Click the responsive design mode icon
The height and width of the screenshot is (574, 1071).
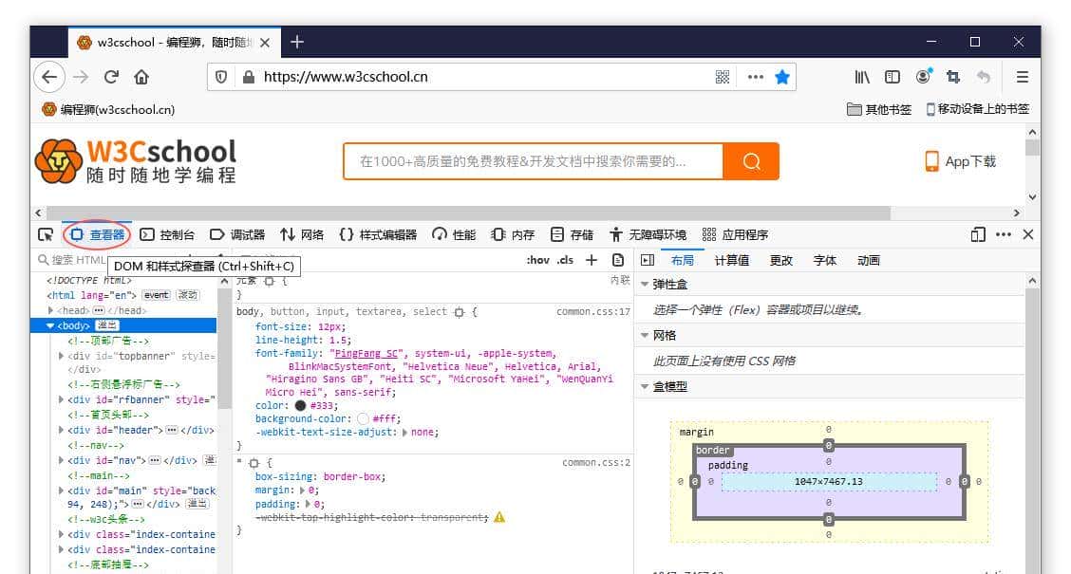pyautogui.click(x=978, y=234)
